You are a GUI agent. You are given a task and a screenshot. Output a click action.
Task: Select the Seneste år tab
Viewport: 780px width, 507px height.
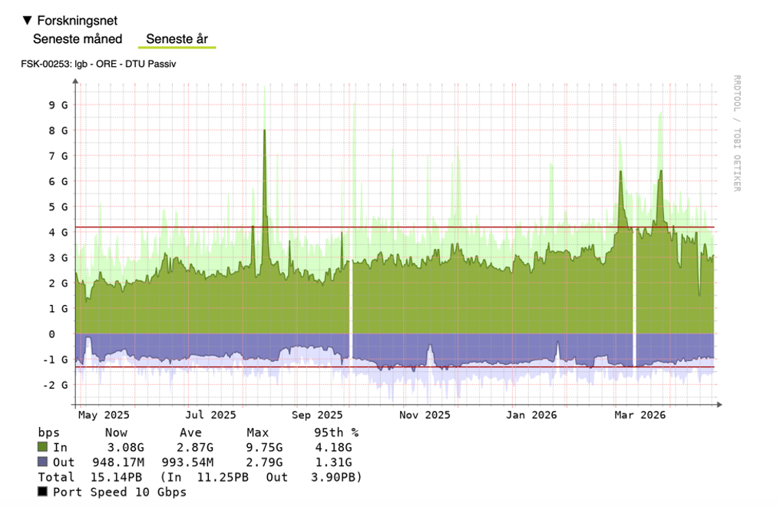(x=177, y=38)
